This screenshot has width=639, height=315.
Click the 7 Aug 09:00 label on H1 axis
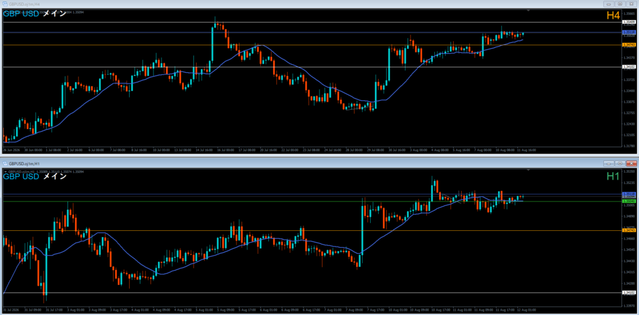[x=355, y=309]
